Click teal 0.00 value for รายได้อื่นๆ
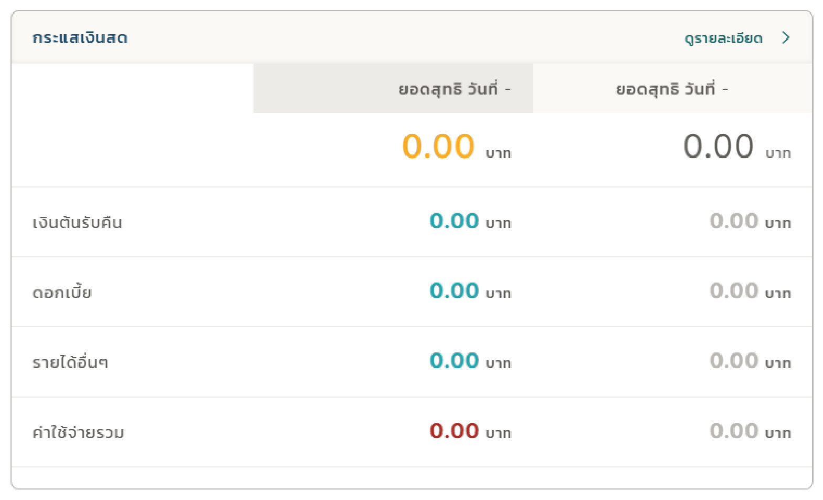Image resolution: width=823 pixels, height=500 pixels. [x=454, y=361]
